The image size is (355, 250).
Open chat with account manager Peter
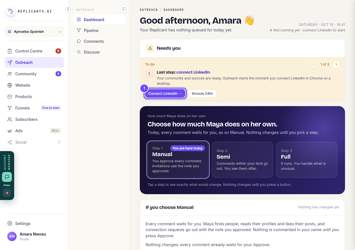pos(7,177)
